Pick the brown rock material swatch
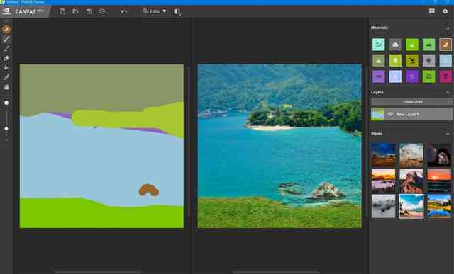The height and width of the screenshot is (274, 454). coord(445,45)
